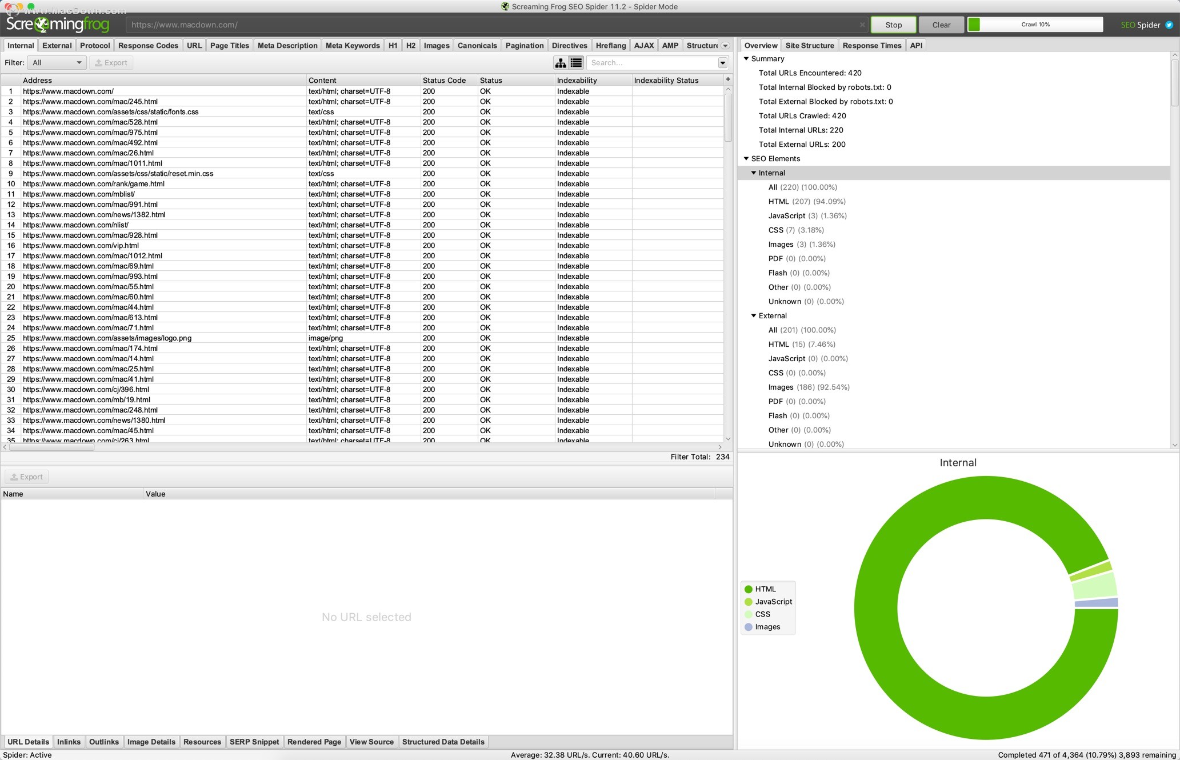Switch to the Meta Description tab
1180x760 pixels.
click(287, 46)
